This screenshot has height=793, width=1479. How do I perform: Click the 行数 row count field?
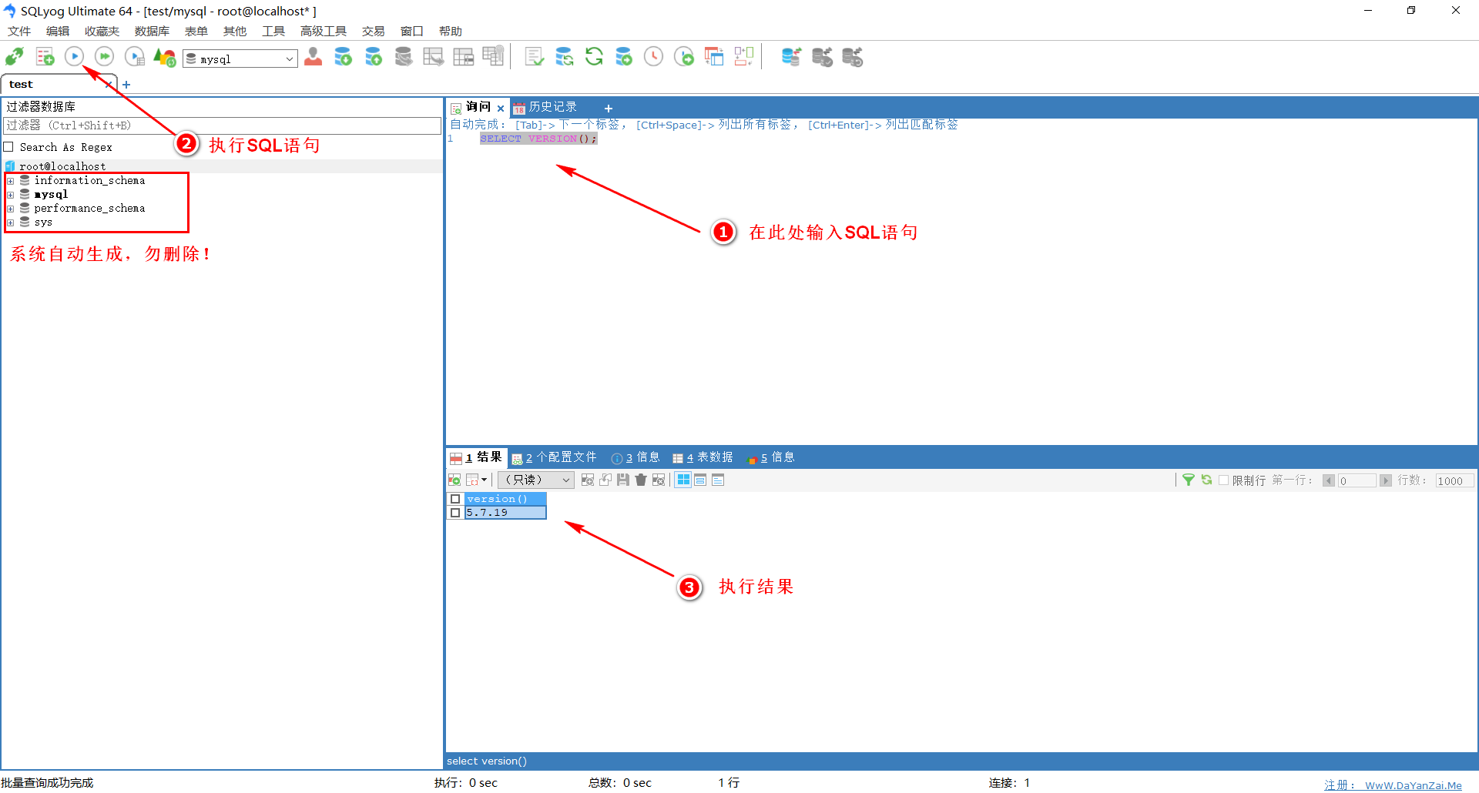(1454, 480)
